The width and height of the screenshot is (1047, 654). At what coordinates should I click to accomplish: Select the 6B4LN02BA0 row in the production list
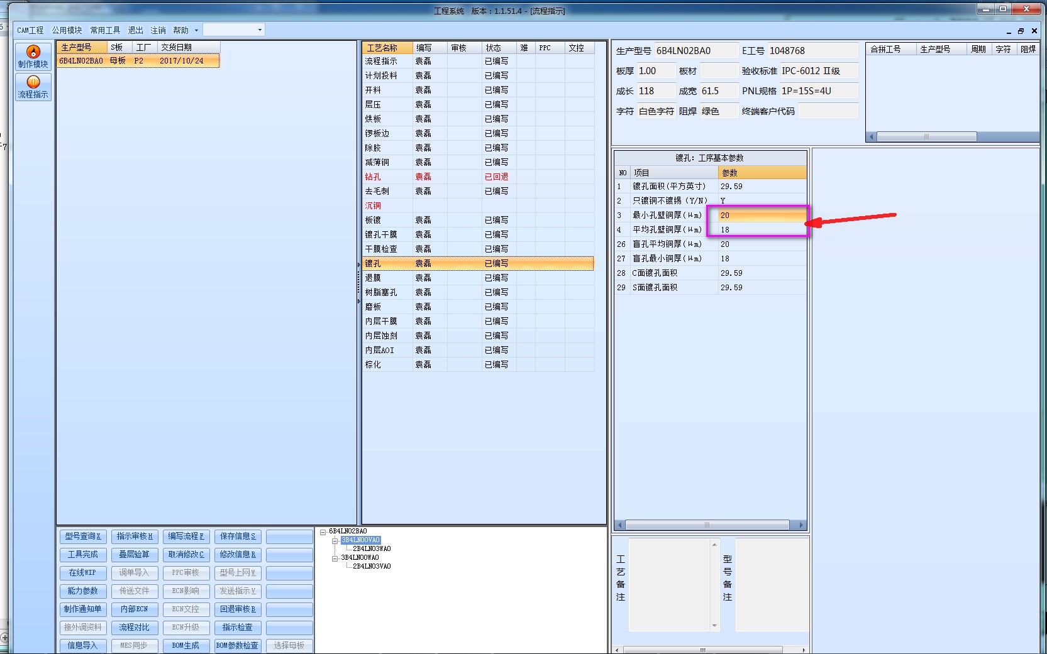(x=138, y=61)
